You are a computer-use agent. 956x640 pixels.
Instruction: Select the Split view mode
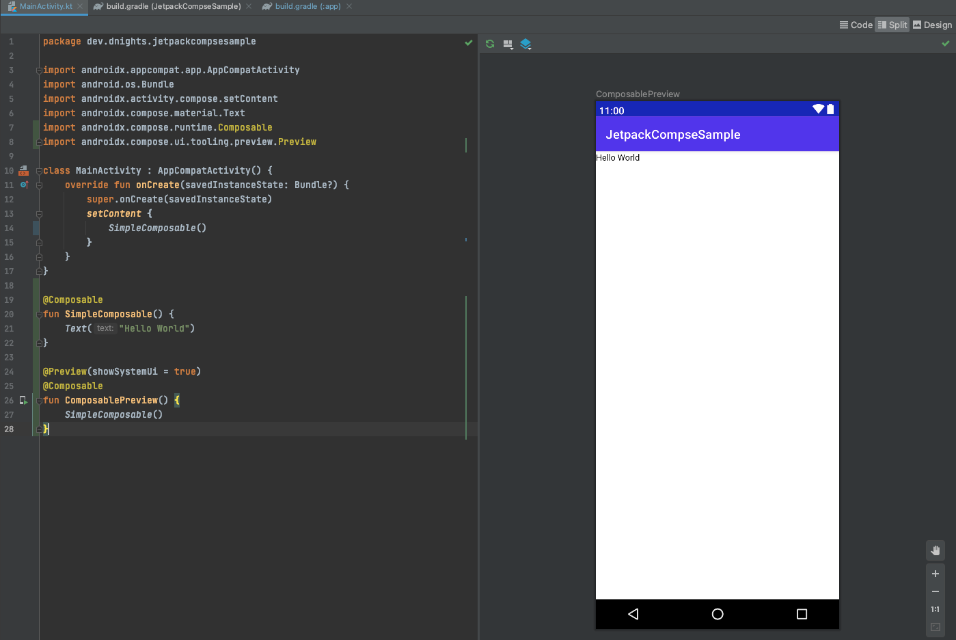click(892, 25)
